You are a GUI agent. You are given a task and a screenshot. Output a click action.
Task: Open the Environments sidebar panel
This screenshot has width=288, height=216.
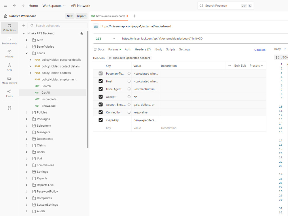click(x=10, y=41)
